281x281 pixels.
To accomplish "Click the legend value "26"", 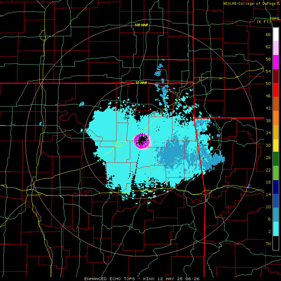I will 268,158.
